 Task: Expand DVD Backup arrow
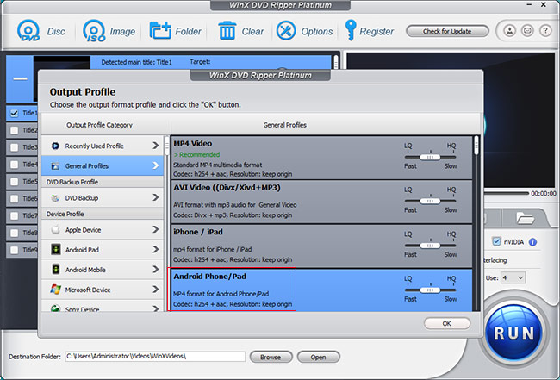click(155, 197)
